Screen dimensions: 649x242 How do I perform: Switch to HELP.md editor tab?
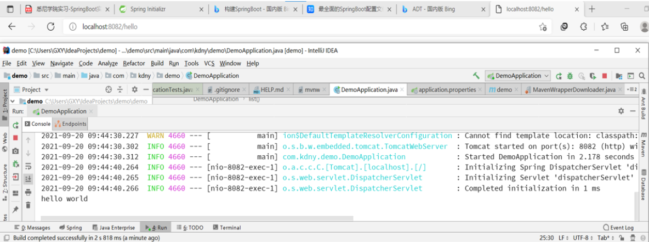272,89
